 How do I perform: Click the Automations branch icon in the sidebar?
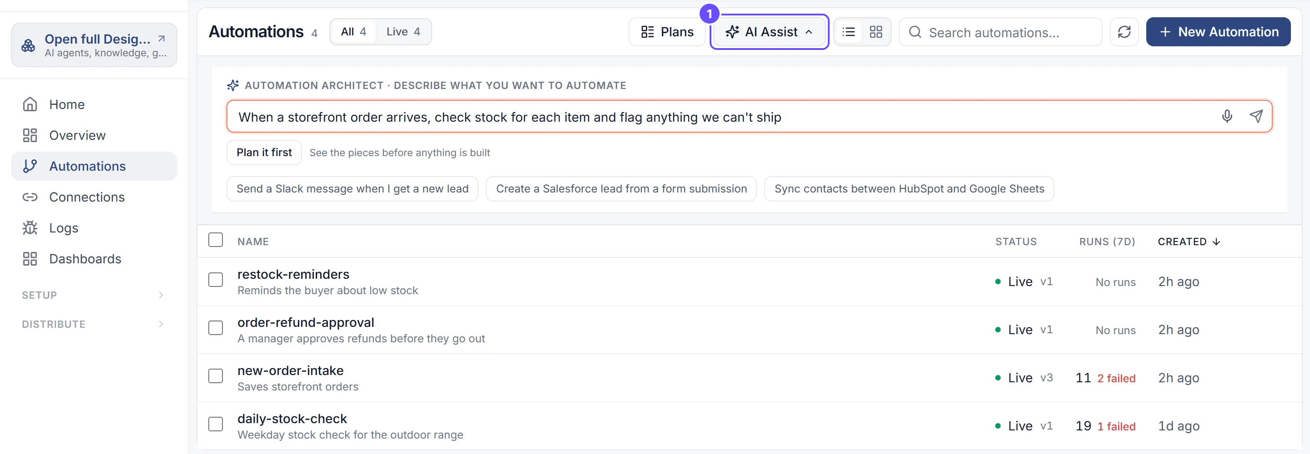[x=30, y=166]
